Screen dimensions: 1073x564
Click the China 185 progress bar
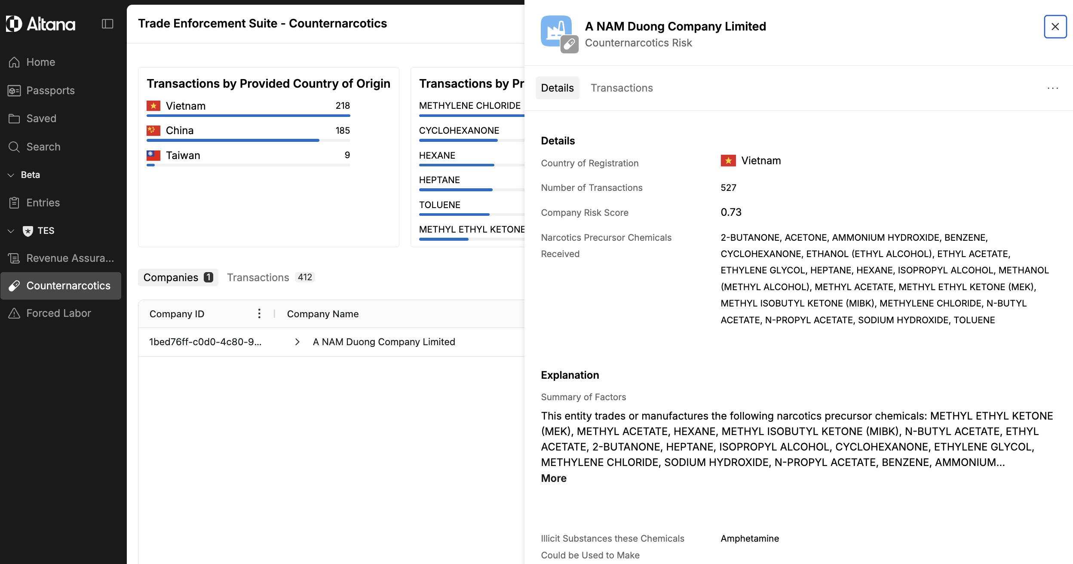(248, 140)
